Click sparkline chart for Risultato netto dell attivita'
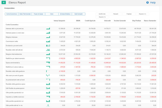The height and width of the screenshot is (108, 162). coord(48,50)
